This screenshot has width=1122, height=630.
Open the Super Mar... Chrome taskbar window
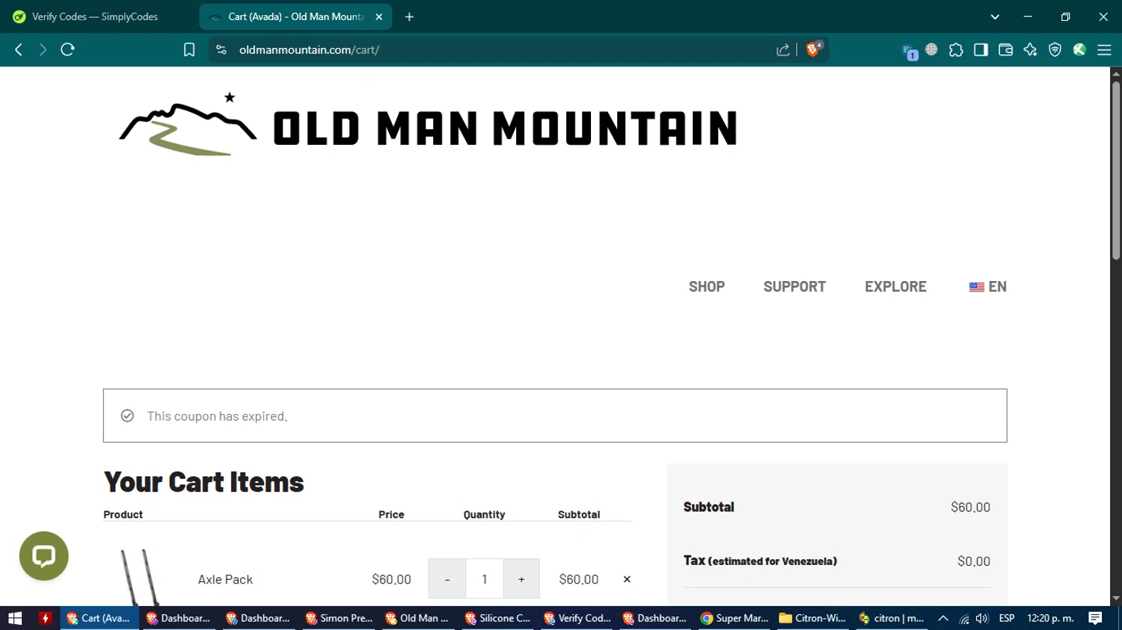(x=735, y=618)
